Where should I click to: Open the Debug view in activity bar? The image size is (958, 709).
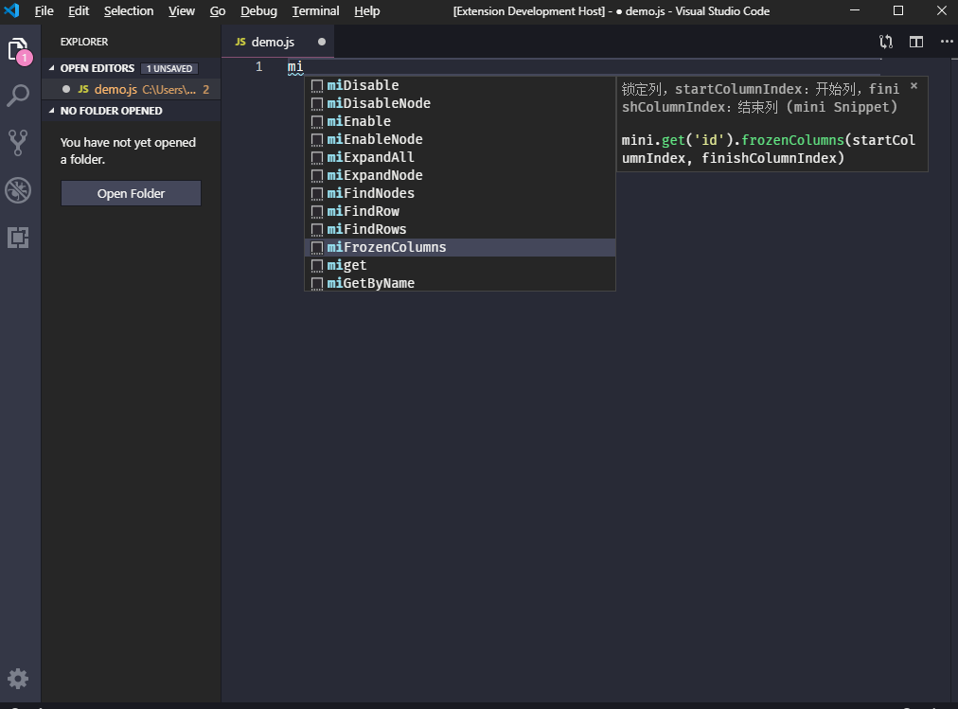pyautogui.click(x=18, y=190)
